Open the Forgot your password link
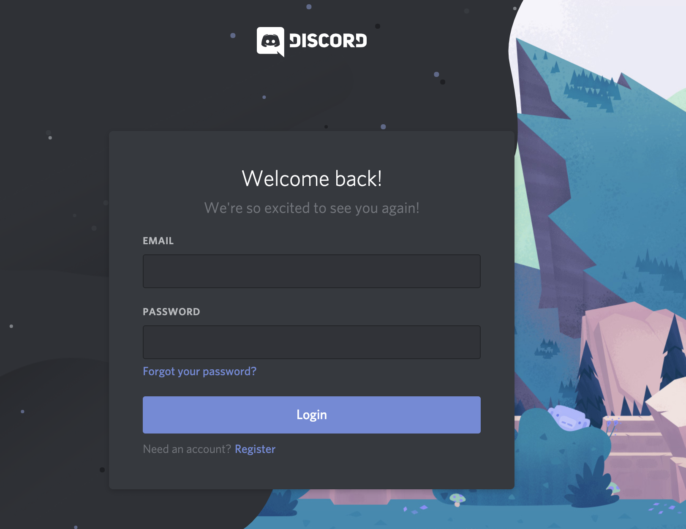This screenshot has height=529, width=686. (199, 371)
